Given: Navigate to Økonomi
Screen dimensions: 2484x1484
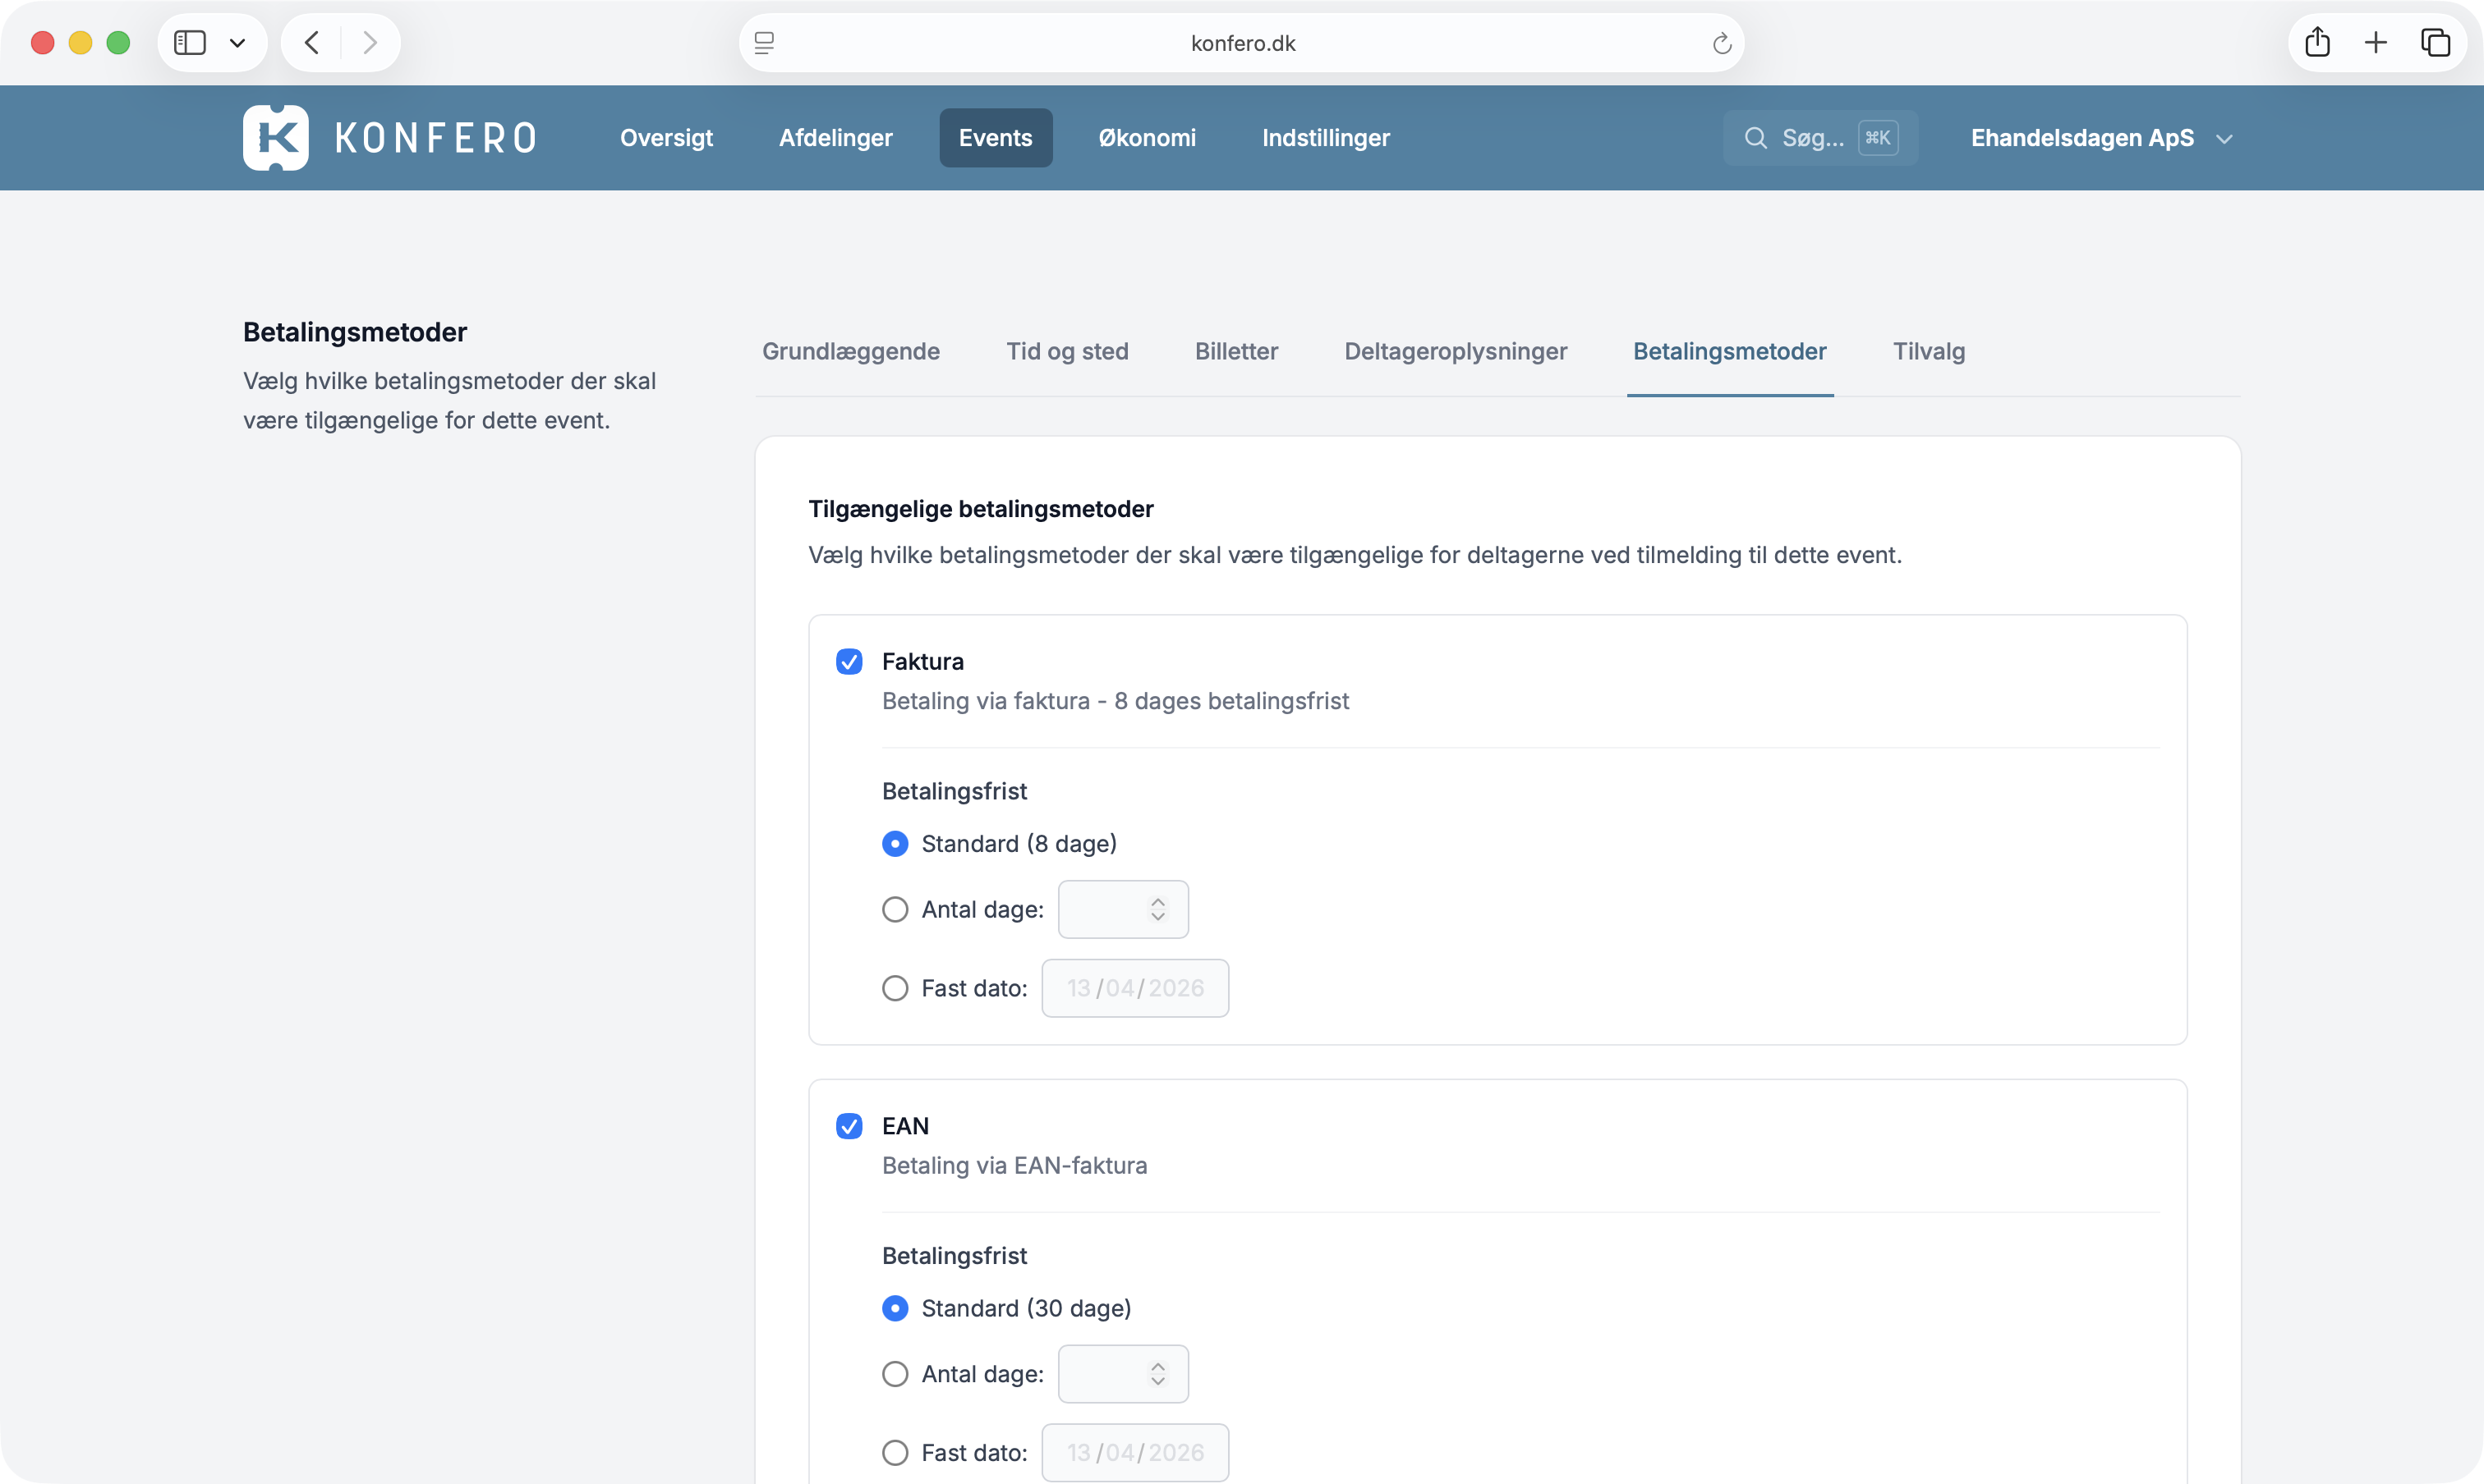Looking at the screenshot, I should coord(1147,137).
